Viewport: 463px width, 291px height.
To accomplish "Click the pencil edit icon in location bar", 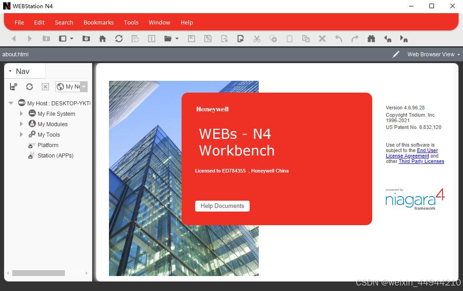I will click(x=396, y=54).
